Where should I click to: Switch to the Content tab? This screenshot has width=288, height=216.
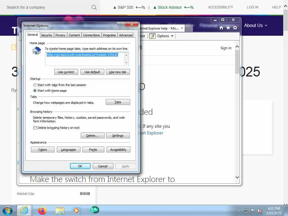(74, 35)
